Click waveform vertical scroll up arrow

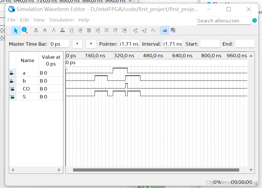(251, 56)
